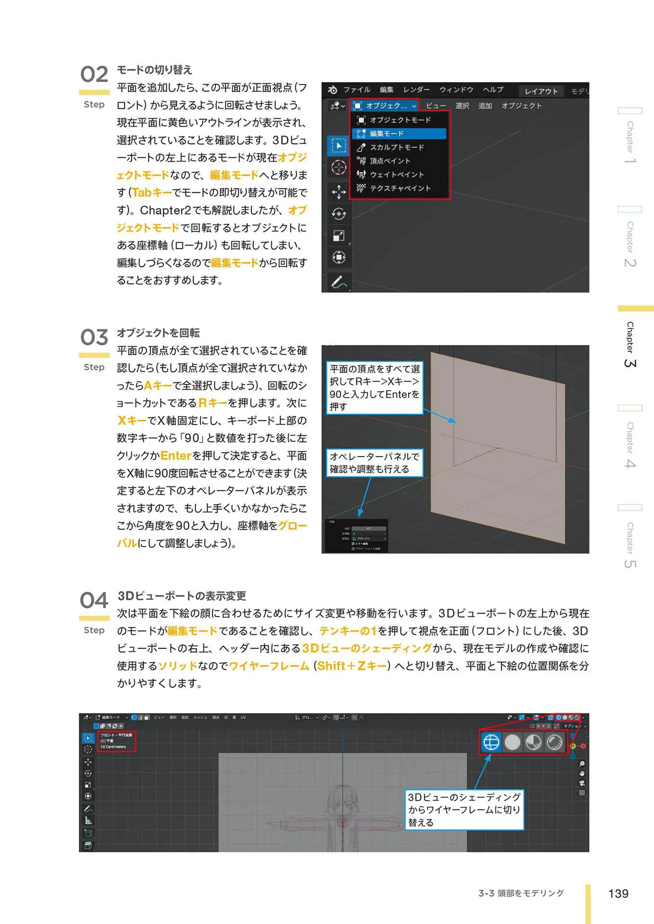Select the Box Select tool in Step 02 screenshot

[x=338, y=146]
